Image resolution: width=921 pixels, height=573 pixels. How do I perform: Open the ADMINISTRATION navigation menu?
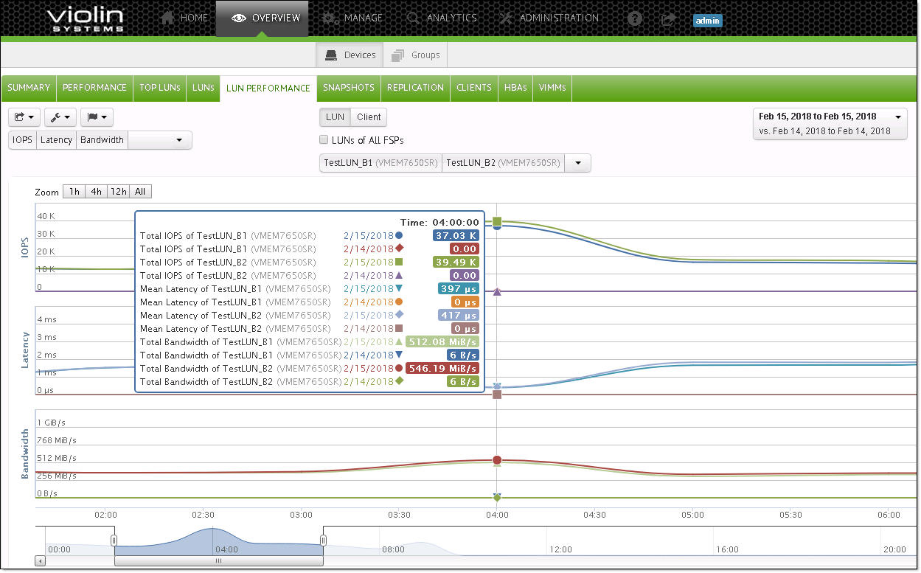pyautogui.click(x=549, y=18)
